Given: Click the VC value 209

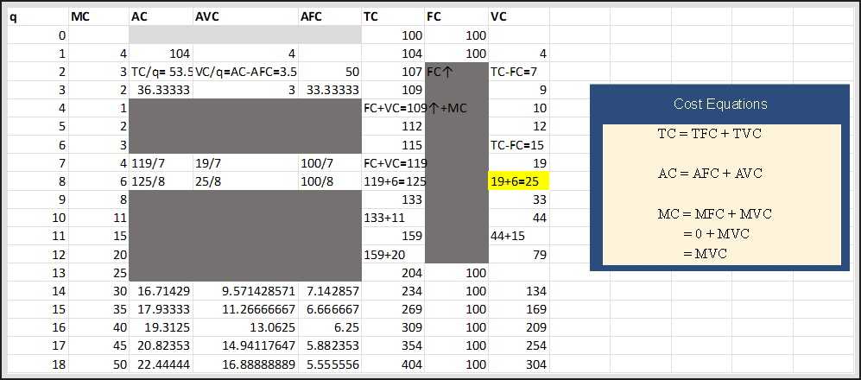Looking at the screenshot, I should click(x=519, y=328).
